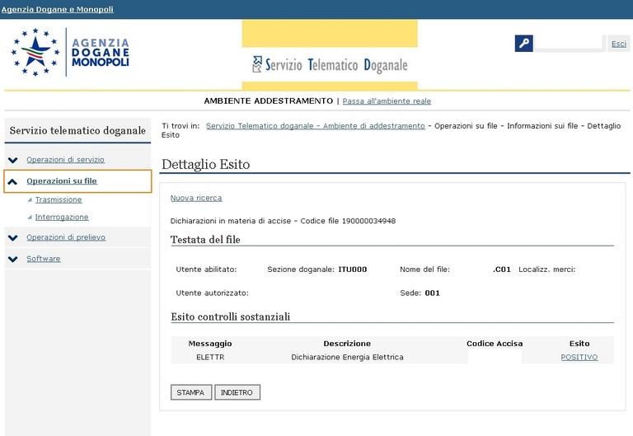Click the Esito column header
Screen dimensions: 633x436
pyautogui.click(x=579, y=344)
